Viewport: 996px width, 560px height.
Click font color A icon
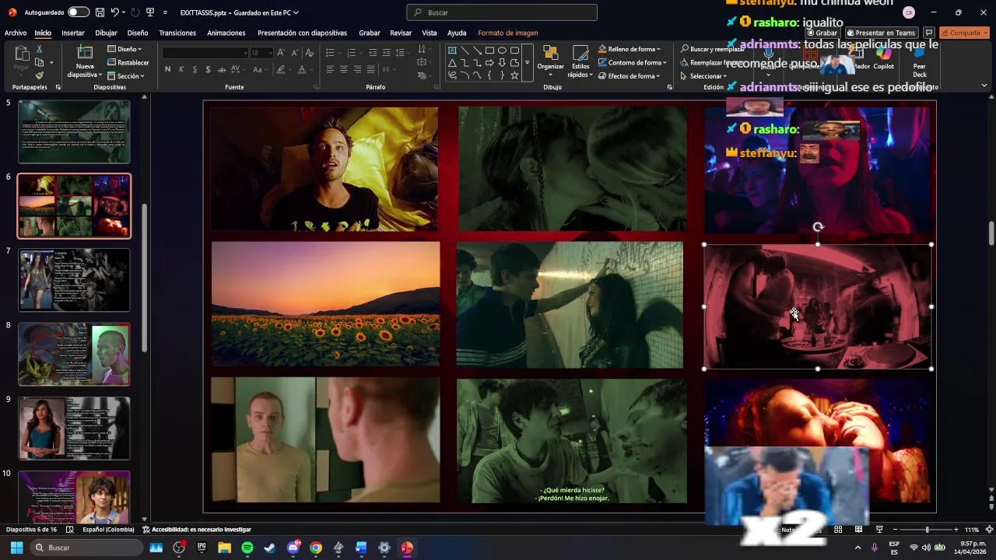pyautogui.click(x=303, y=69)
